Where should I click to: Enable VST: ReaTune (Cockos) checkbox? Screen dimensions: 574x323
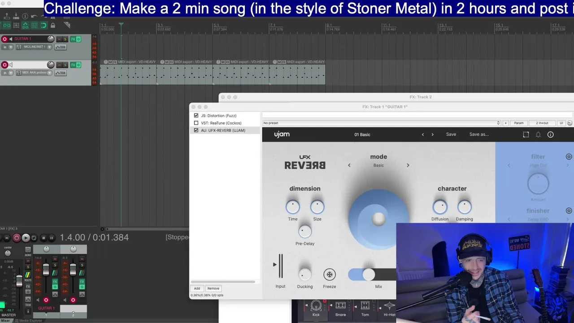[196, 123]
